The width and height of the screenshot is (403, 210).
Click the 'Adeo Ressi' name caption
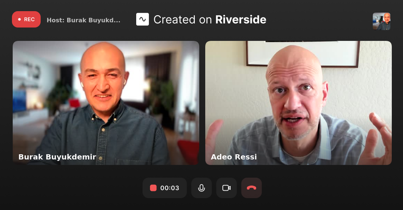point(234,157)
